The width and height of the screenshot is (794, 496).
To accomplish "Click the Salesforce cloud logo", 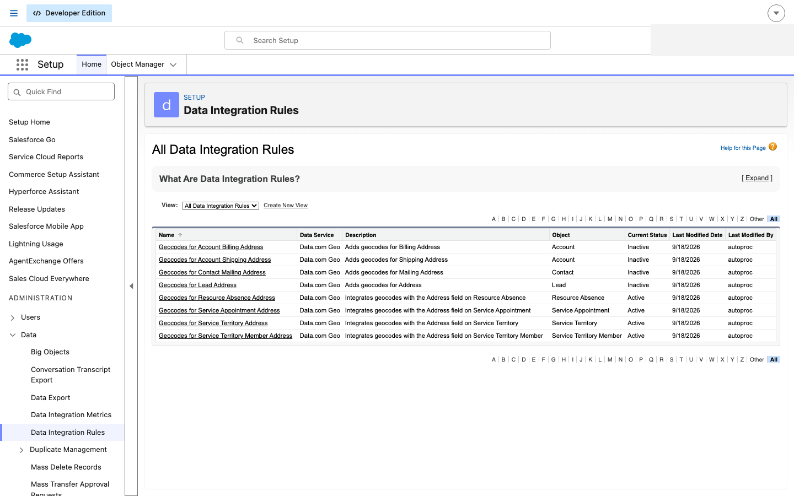I will pos(20,40).
